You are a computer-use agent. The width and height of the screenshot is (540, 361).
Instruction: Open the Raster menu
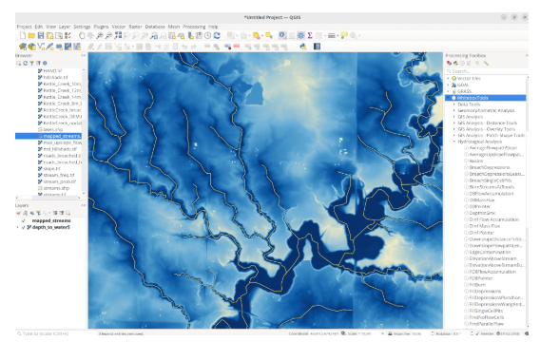coord(135,27)
